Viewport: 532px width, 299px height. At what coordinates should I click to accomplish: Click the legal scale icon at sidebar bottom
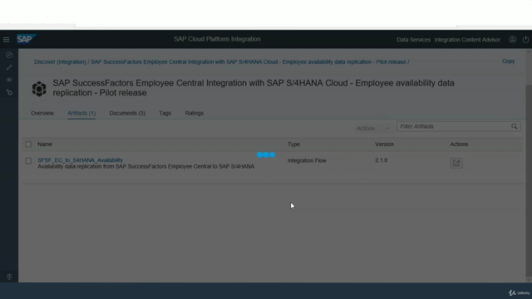pos(9,277)
